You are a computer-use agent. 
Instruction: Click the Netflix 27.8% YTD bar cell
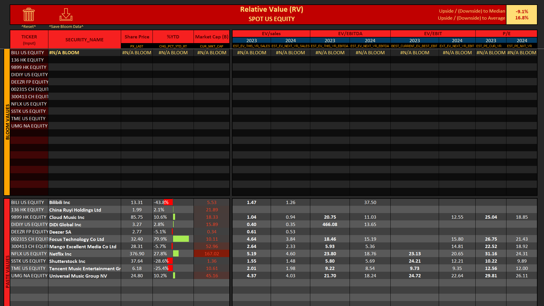pyautogui.click(x=173, y=254)
